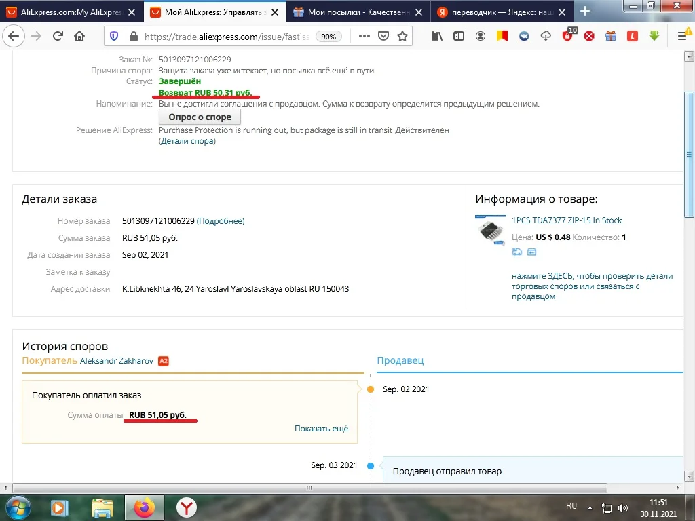Open product 1PCS TDA7377 ZIP-15 In Stock
The height and width of the screenshot is (521, 695).
567,220
